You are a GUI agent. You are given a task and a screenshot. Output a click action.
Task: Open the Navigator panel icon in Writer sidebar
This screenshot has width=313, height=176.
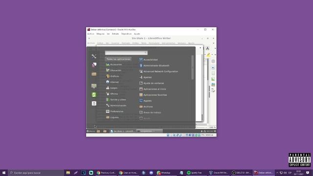click(213, 90)
